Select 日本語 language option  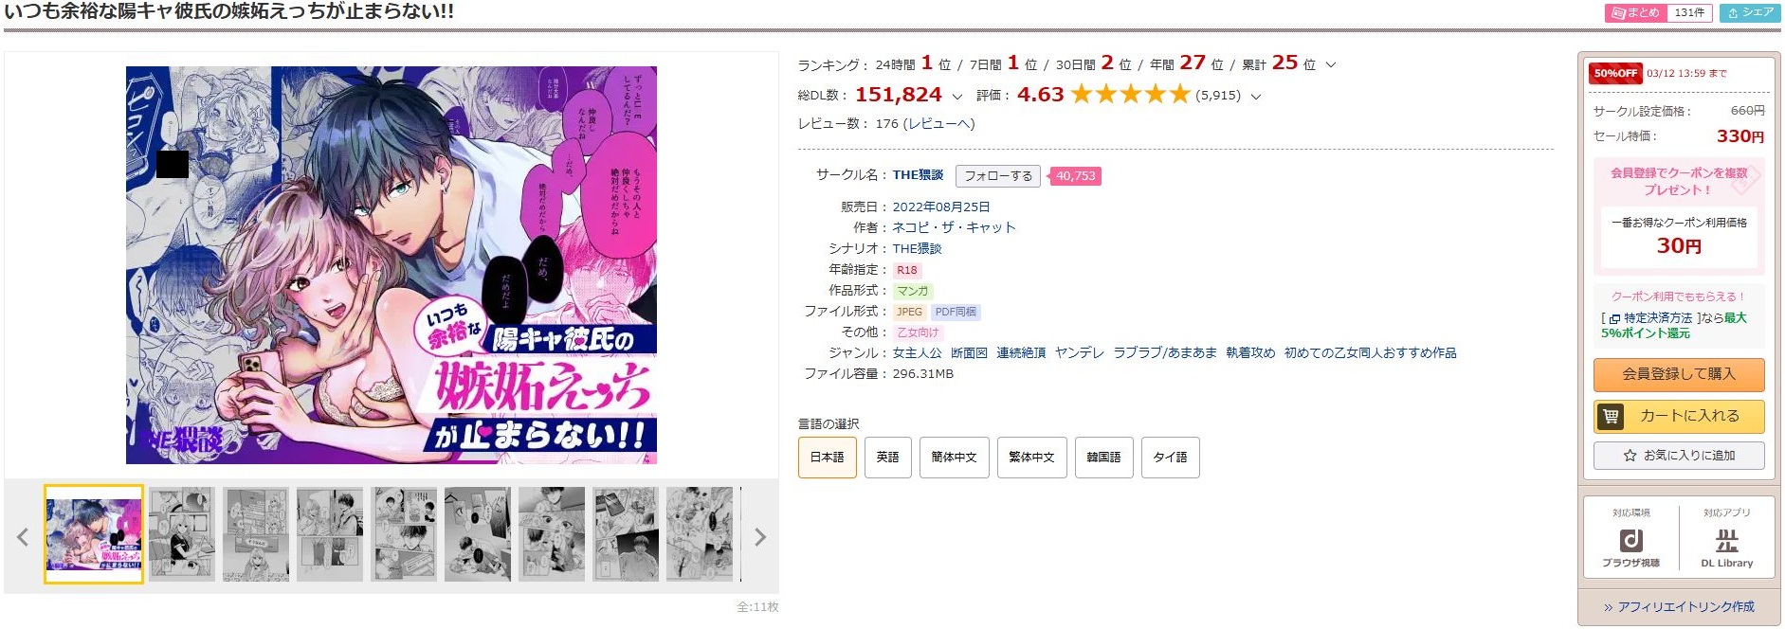[828, 458]
